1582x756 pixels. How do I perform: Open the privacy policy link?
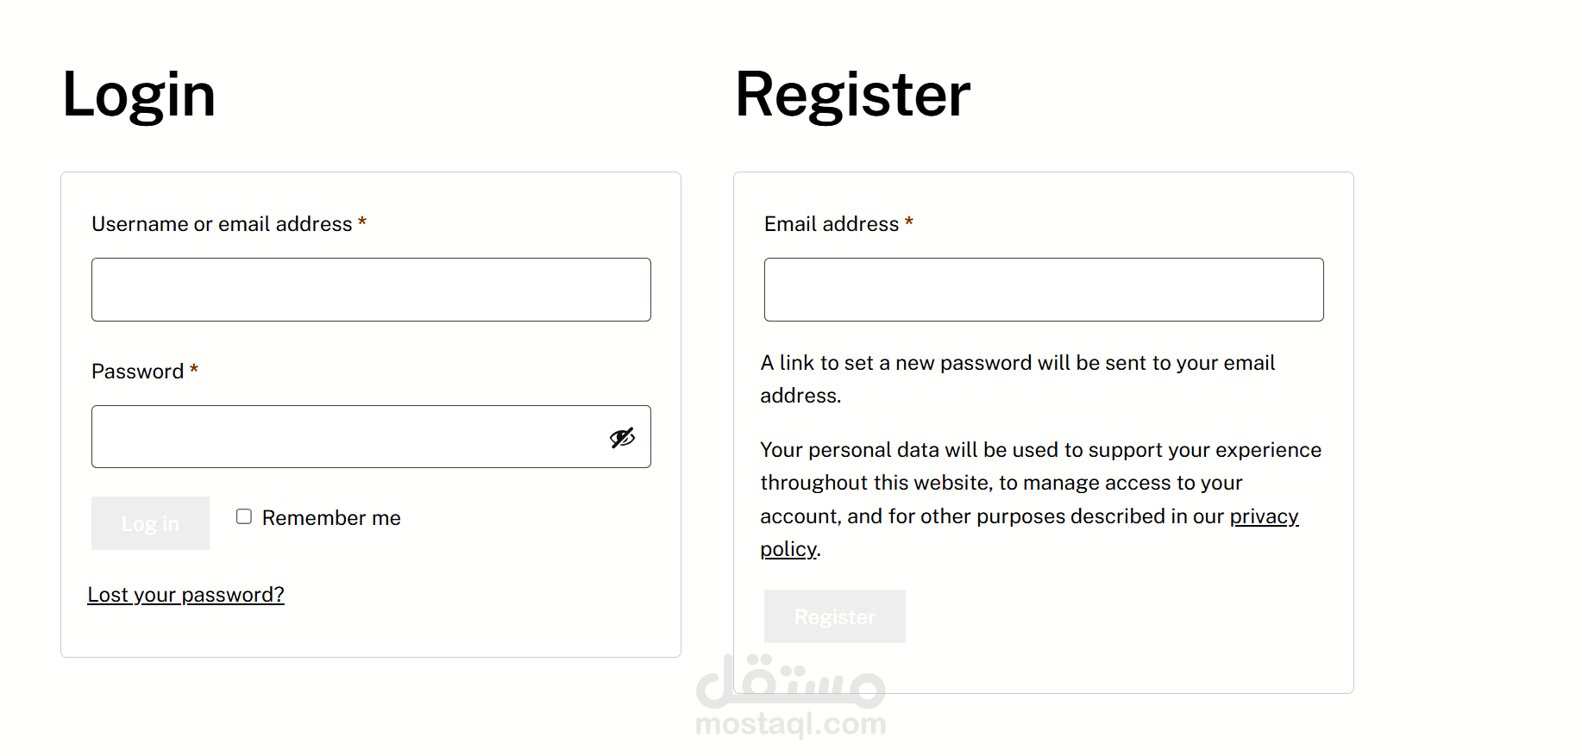coord(1264,516)
